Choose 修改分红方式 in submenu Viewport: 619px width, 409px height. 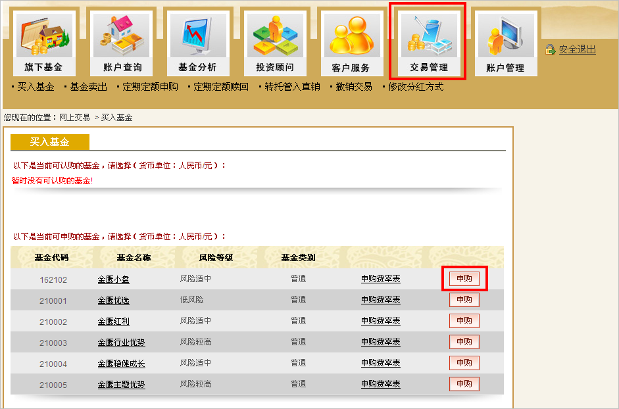pyautogui.click(x=416, y=87)
